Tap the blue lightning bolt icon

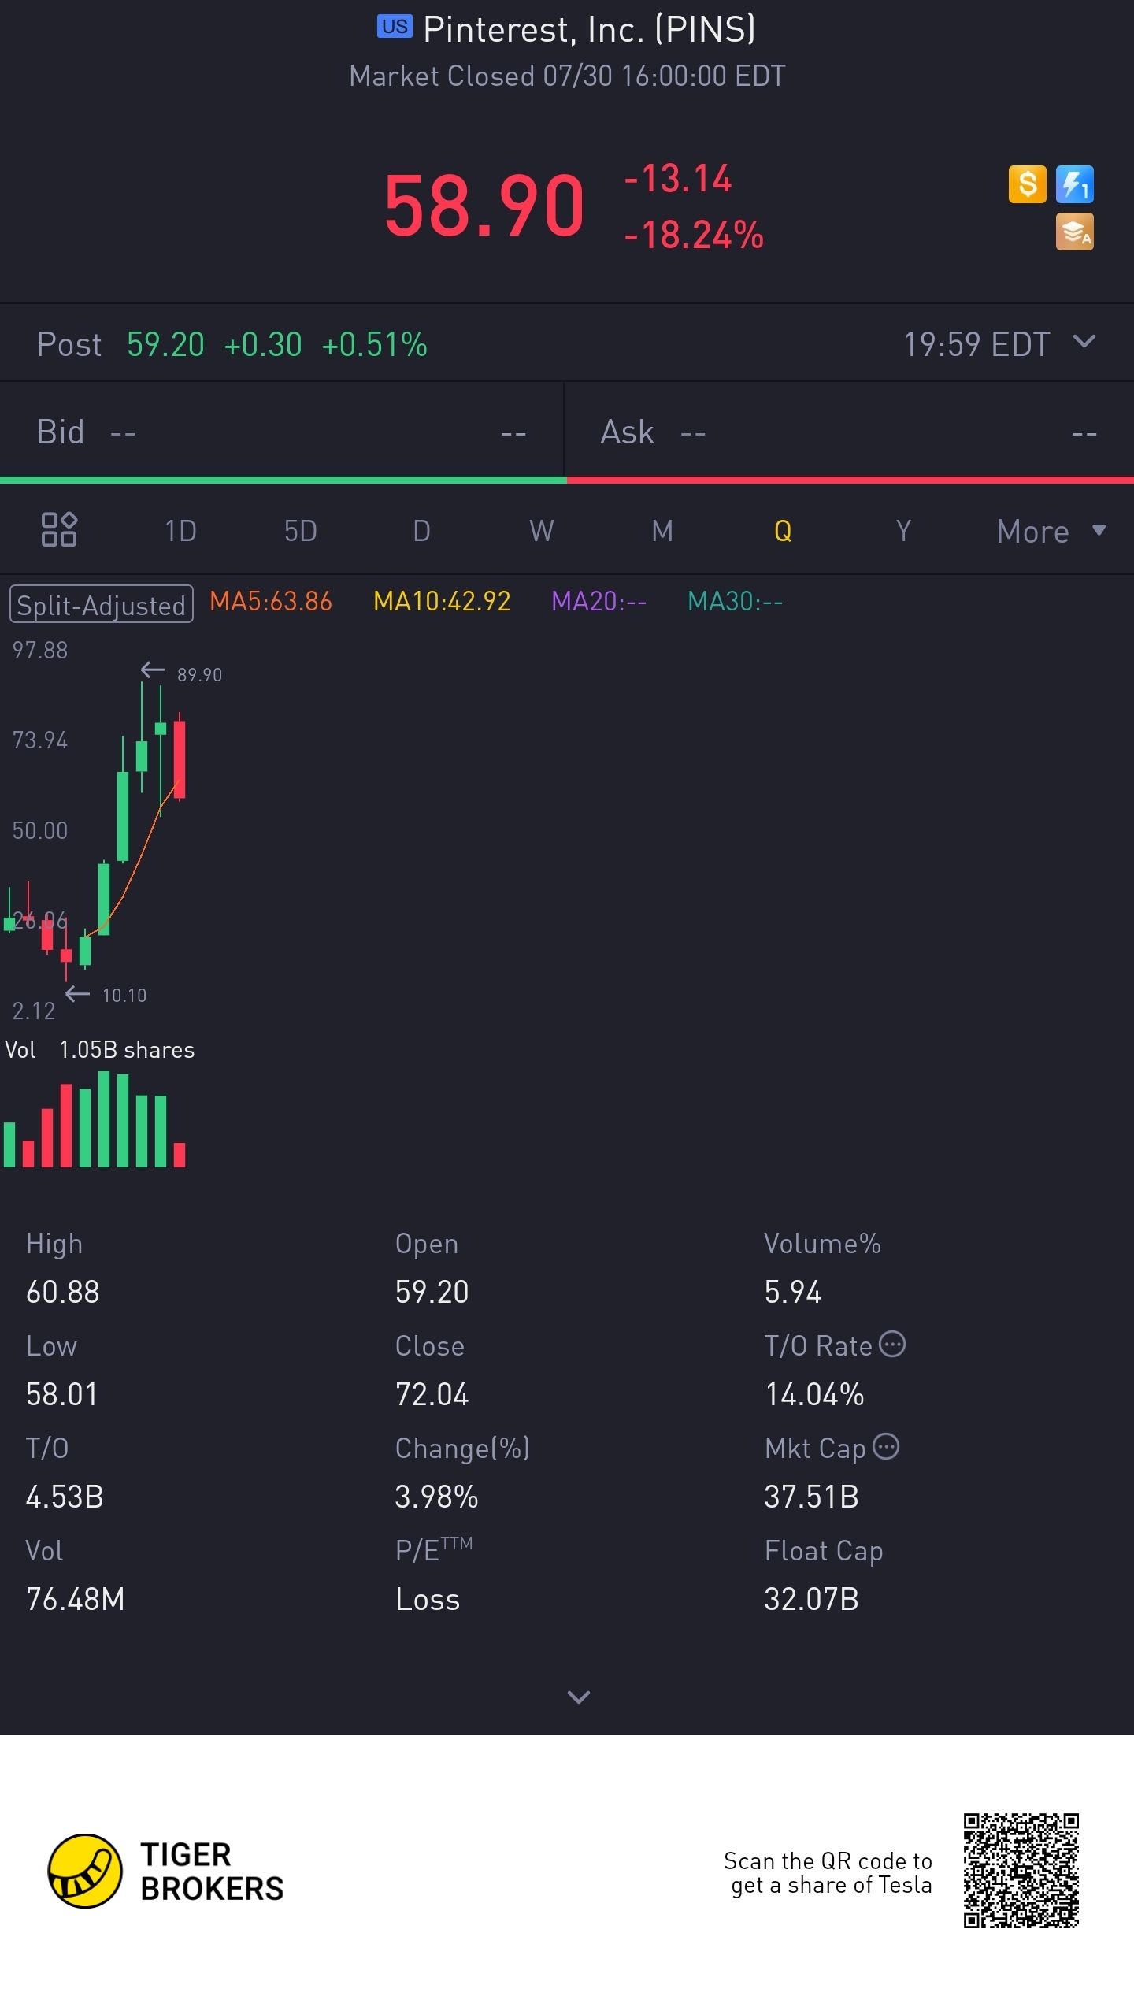point(1075,184)
